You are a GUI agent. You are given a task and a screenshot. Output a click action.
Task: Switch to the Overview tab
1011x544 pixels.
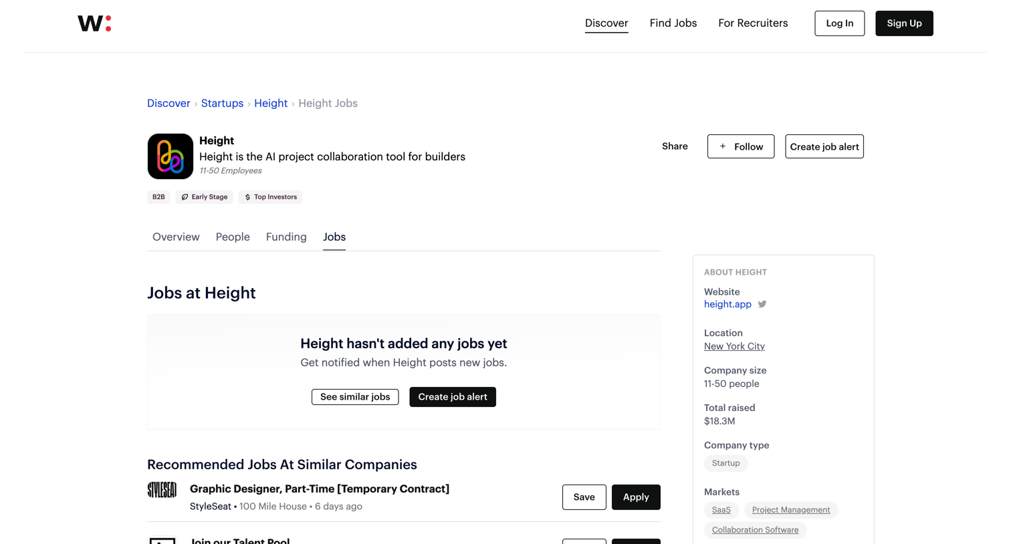click(176, 237)
